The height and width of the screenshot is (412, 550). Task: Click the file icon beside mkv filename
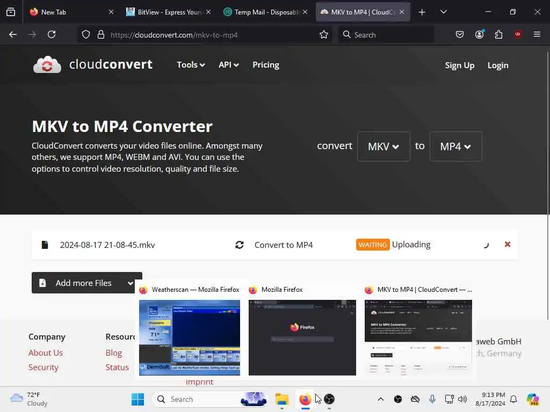(45, 245)
